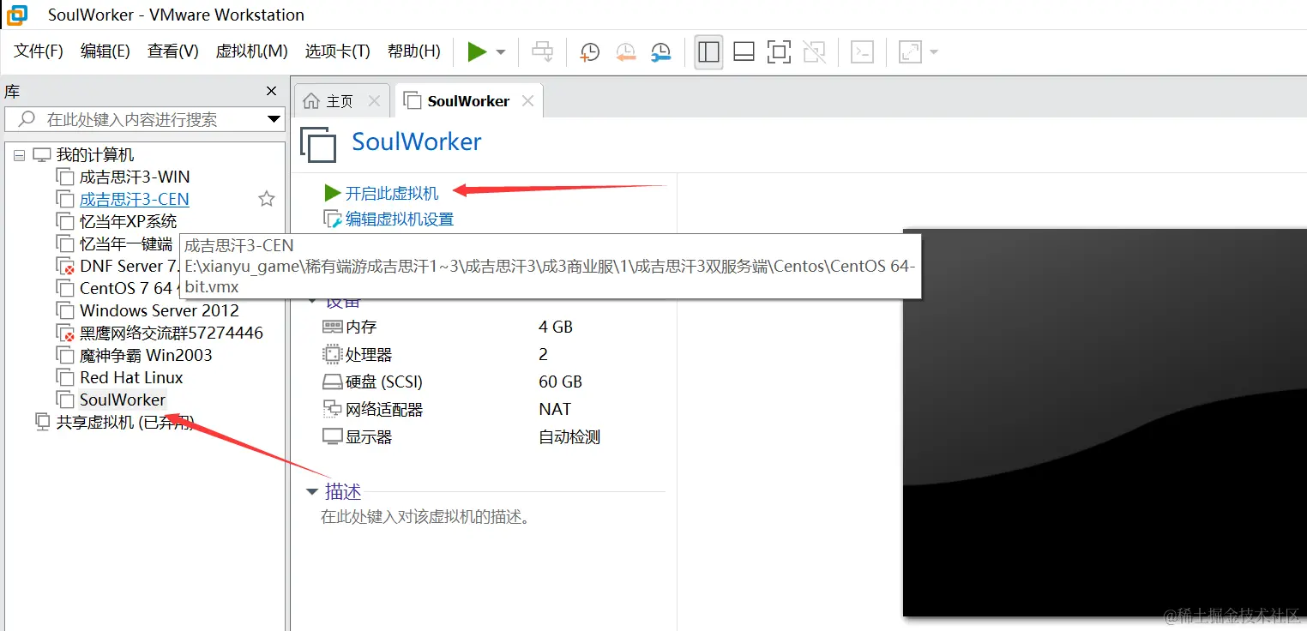Open the stretch display dropdown arrow

coord(934,52)
